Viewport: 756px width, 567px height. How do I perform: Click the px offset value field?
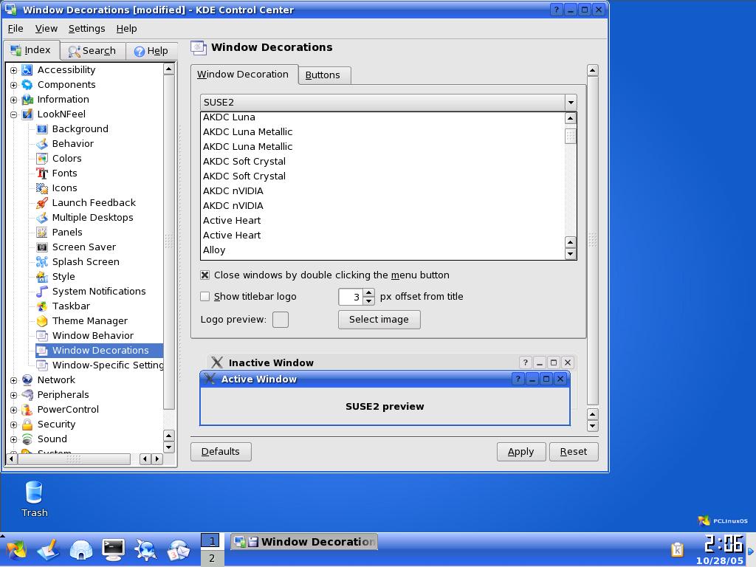[x=351, y=297]
